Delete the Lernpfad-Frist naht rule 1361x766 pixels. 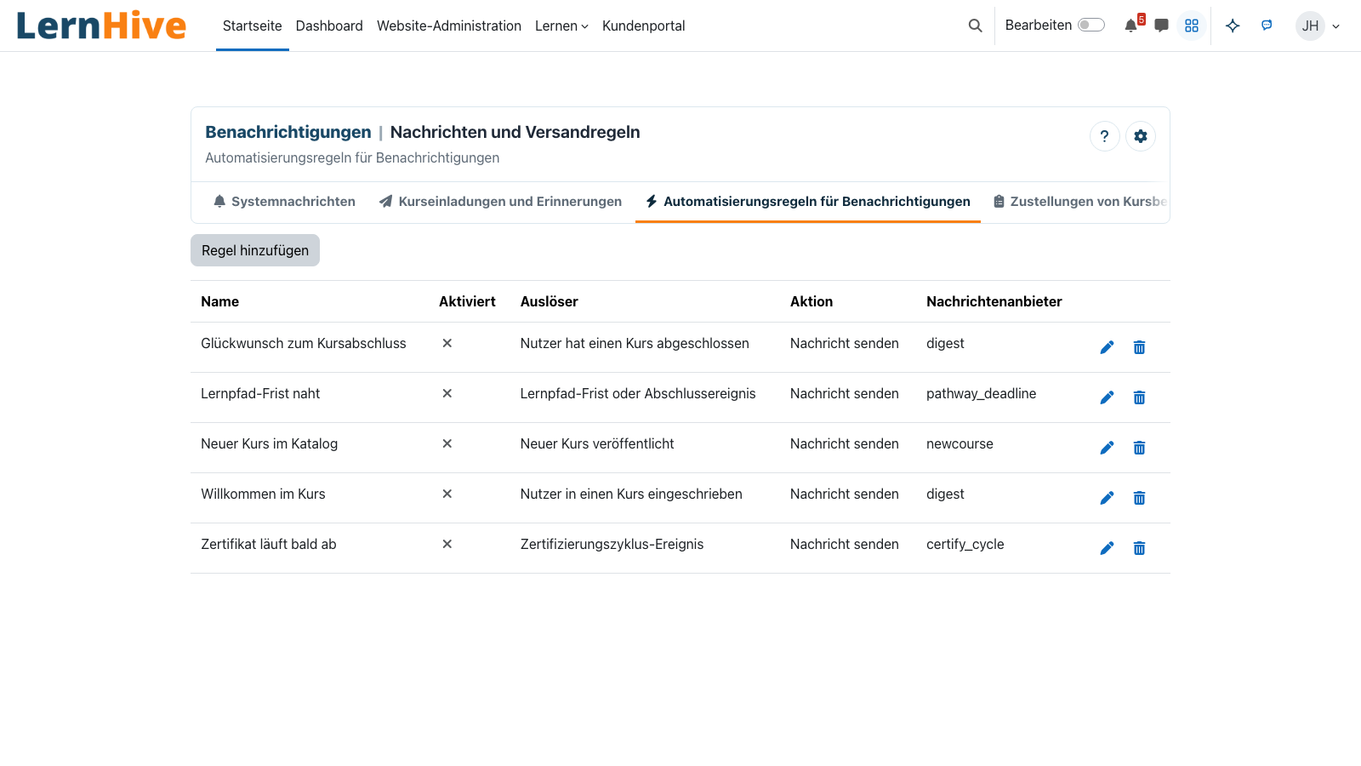click(x=1139, y=397)
